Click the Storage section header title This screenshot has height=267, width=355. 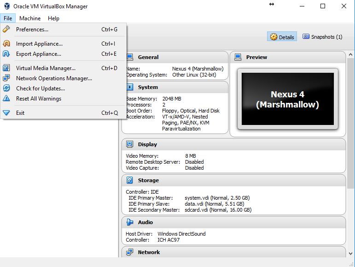click(x=148, y=180)
